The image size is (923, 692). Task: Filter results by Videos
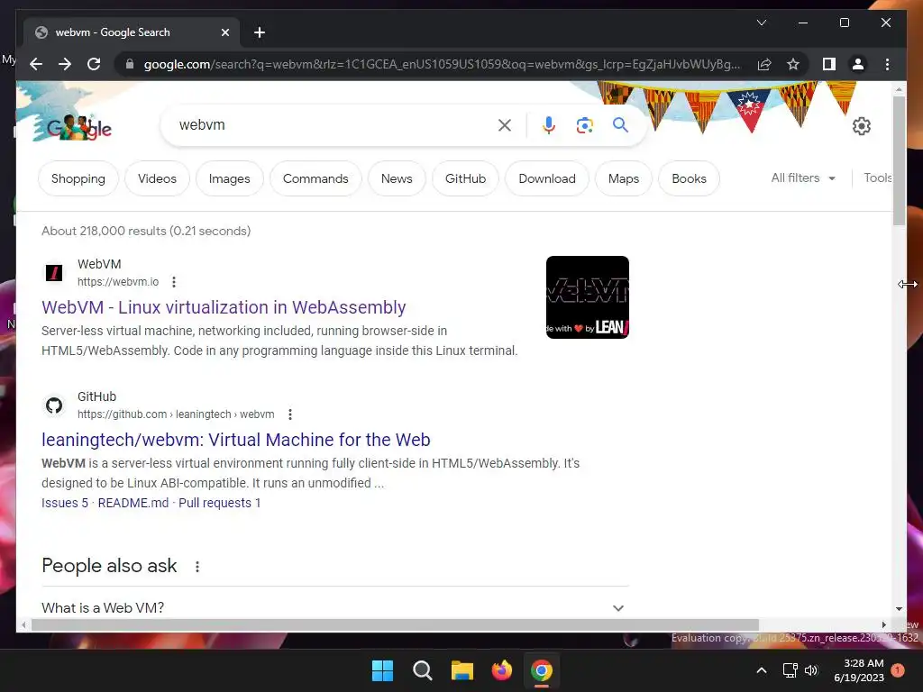(157, 178)
